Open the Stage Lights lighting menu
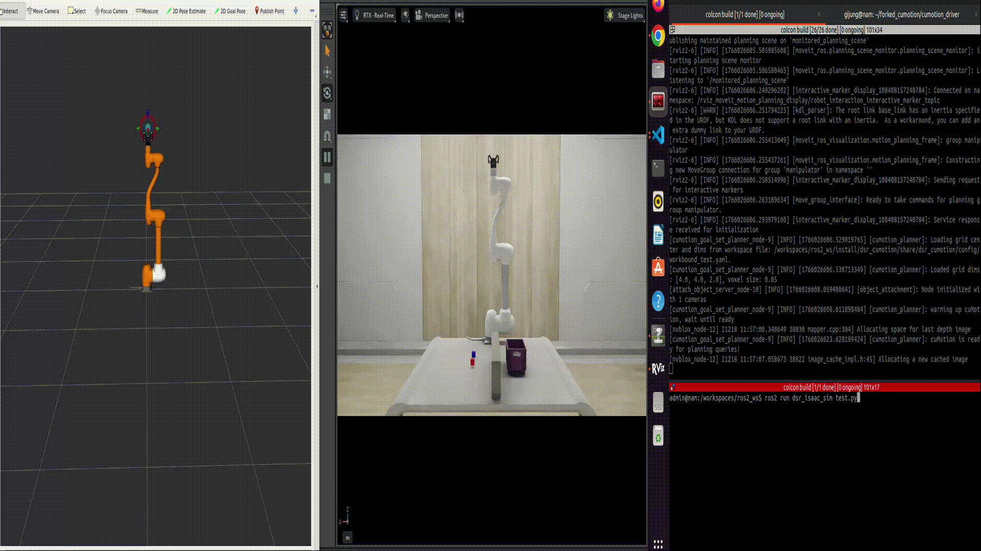Image resolution: width=981 pixels, height=551 pixels. (624, 15)
